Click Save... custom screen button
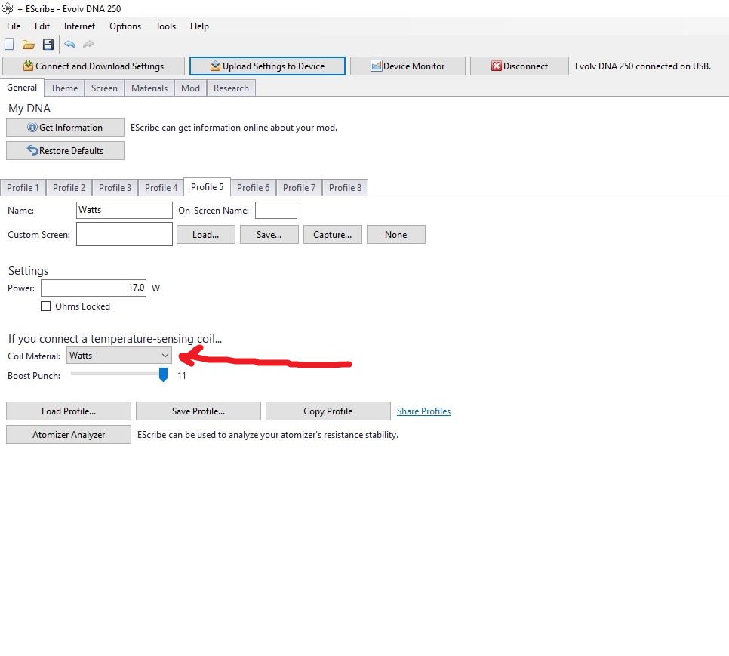This screenshot has width=729, height=656. [269, 235]
